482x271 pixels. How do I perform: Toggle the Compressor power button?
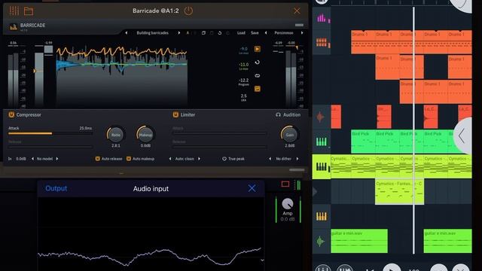coord(11,114)
